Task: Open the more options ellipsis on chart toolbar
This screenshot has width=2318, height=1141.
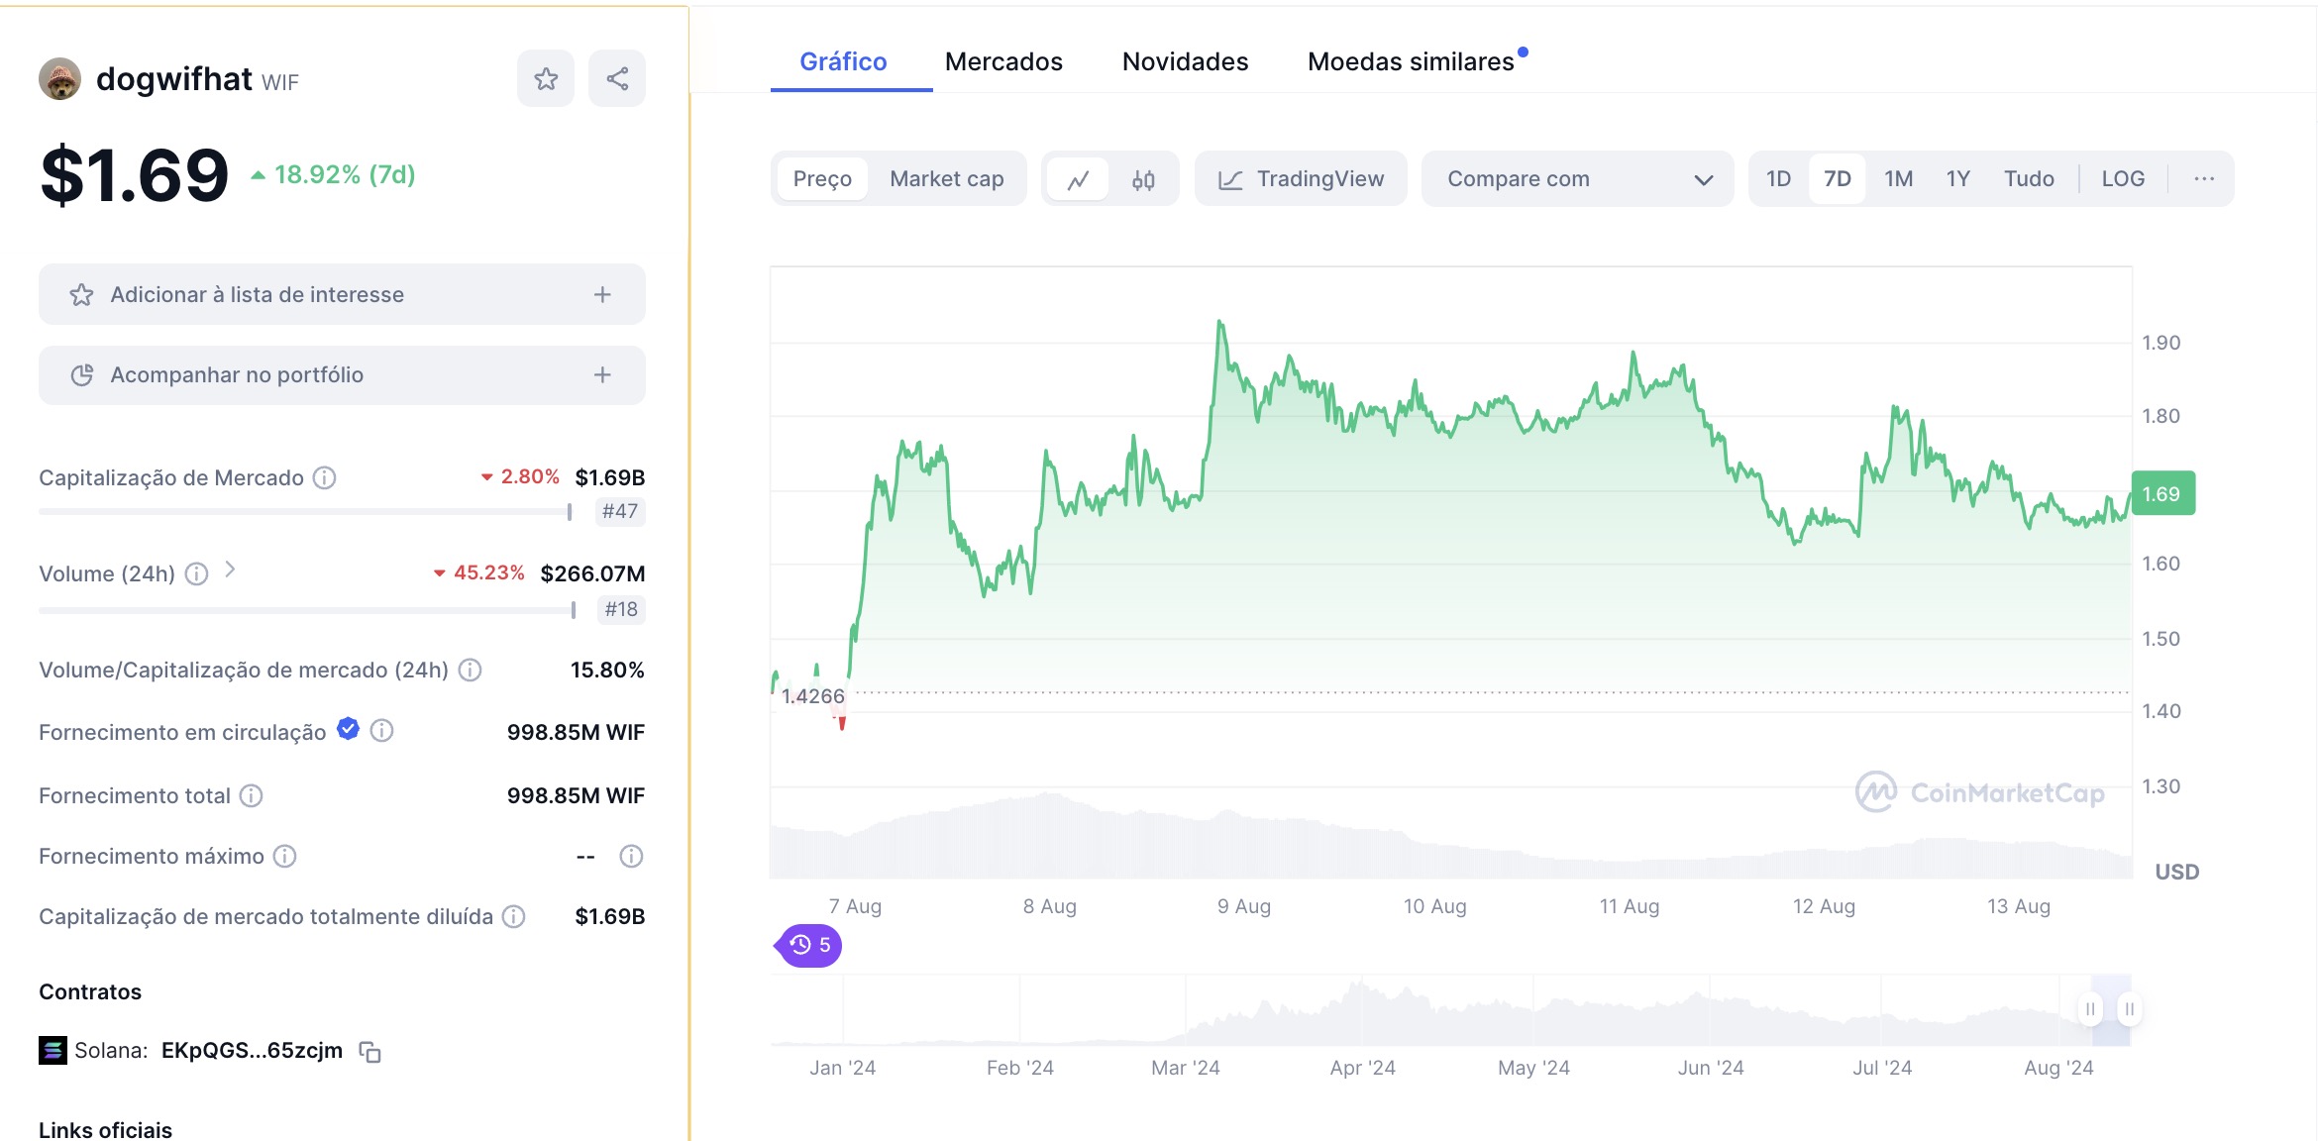Action: click(x=2204, y=178)
